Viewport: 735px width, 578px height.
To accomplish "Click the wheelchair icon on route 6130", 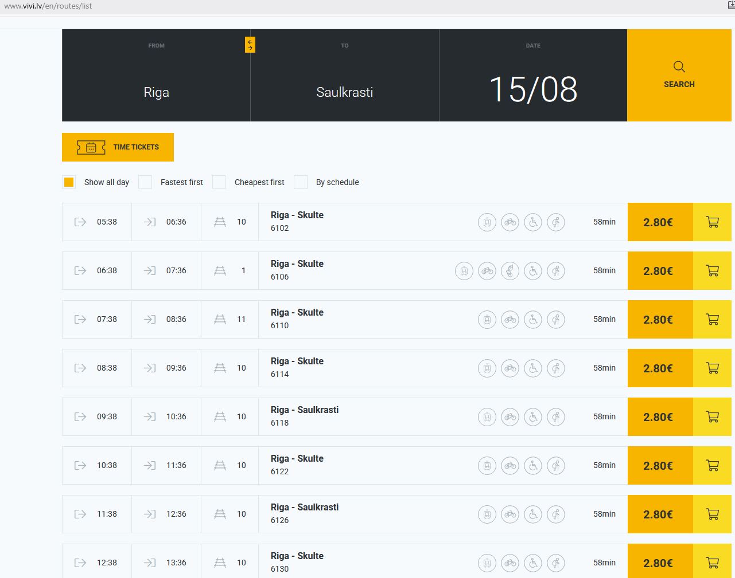I will click(x=533, y=563).
